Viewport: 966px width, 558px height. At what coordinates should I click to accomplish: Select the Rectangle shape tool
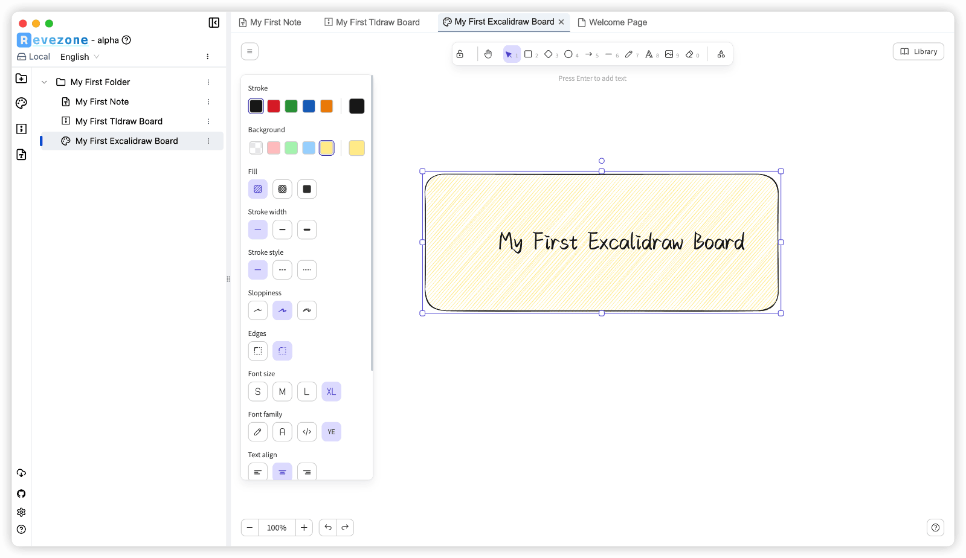(528, 54)
